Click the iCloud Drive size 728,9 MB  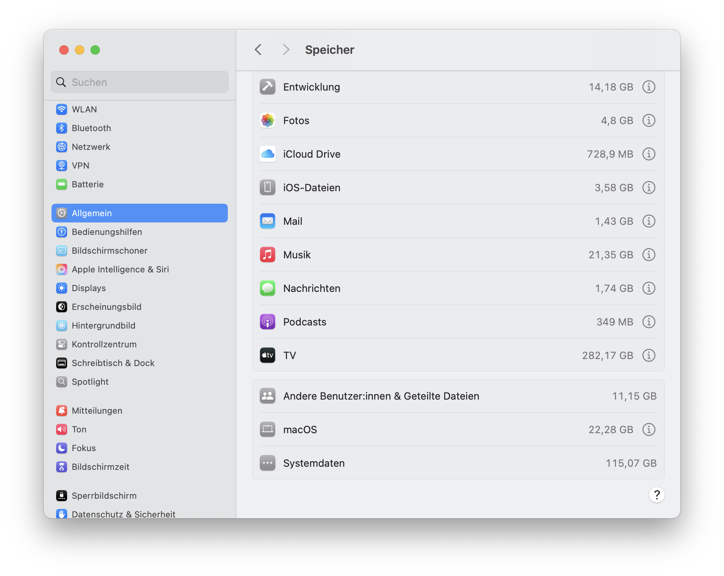(x=610, y=154)
